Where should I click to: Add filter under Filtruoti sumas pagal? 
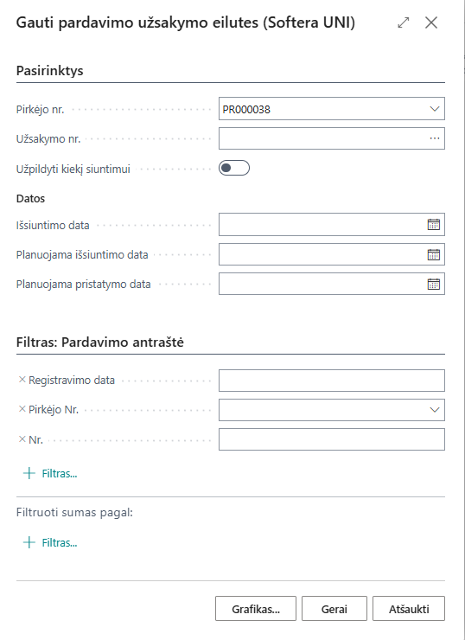50,542
